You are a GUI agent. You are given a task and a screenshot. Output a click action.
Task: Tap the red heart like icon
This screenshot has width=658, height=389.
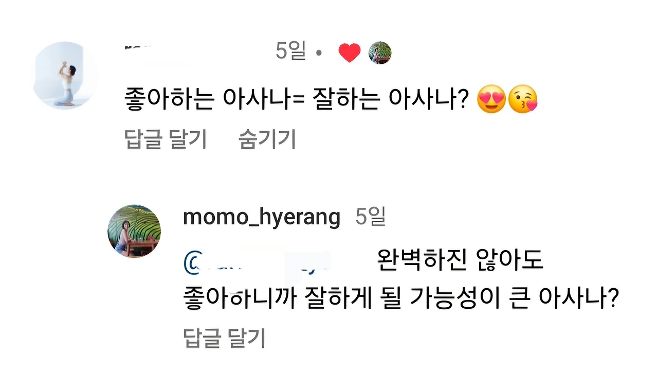[x=350, y=52]
